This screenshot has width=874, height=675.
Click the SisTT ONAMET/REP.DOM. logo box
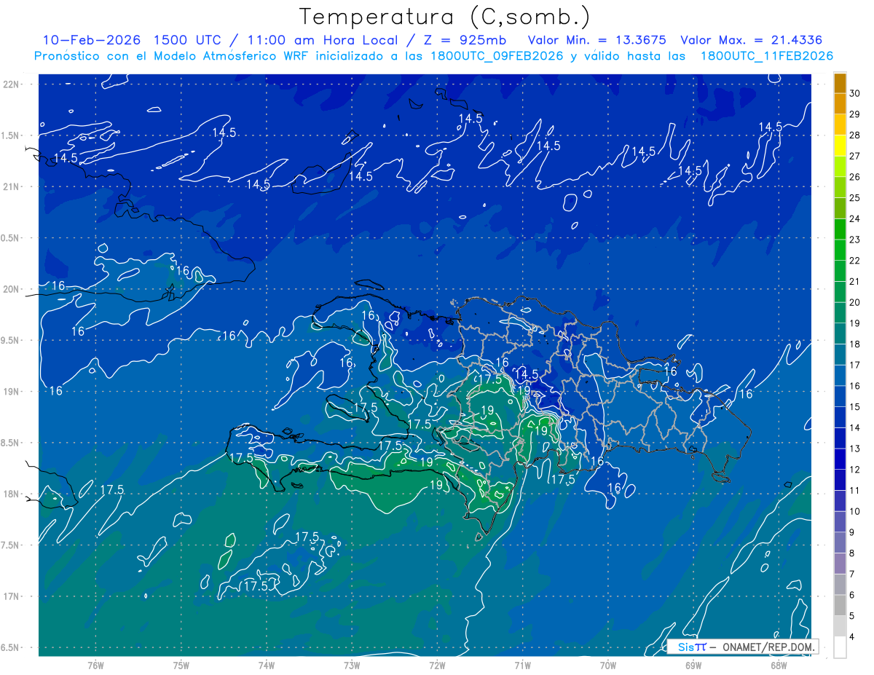coord(741,647)
